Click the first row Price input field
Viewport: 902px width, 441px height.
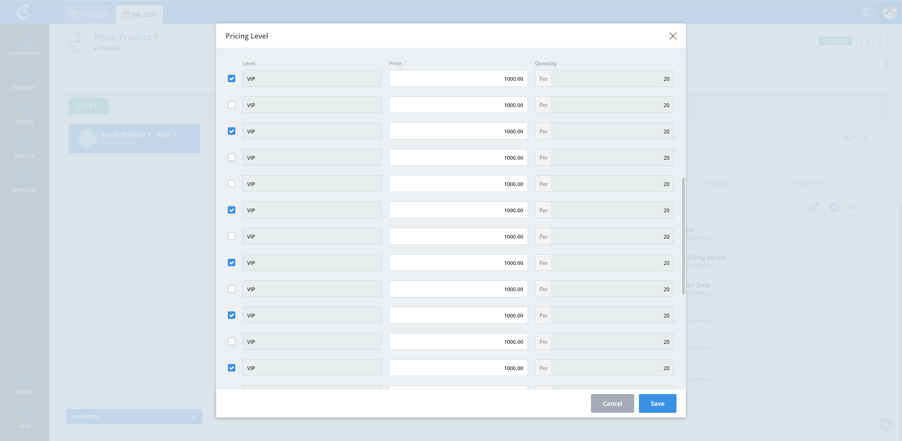tap(458, 79)
